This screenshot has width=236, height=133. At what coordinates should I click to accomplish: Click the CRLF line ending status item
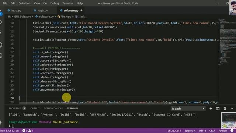coord(212,130)
